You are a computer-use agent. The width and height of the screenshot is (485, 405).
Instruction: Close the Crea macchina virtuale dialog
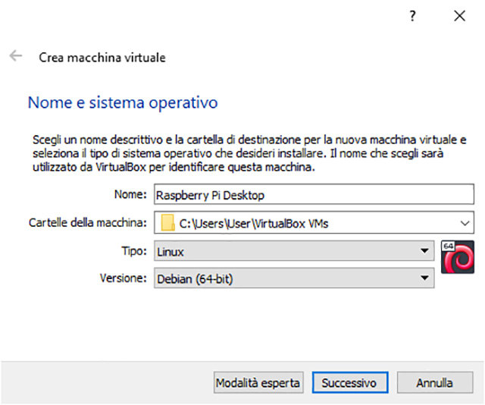coord(458,16)
